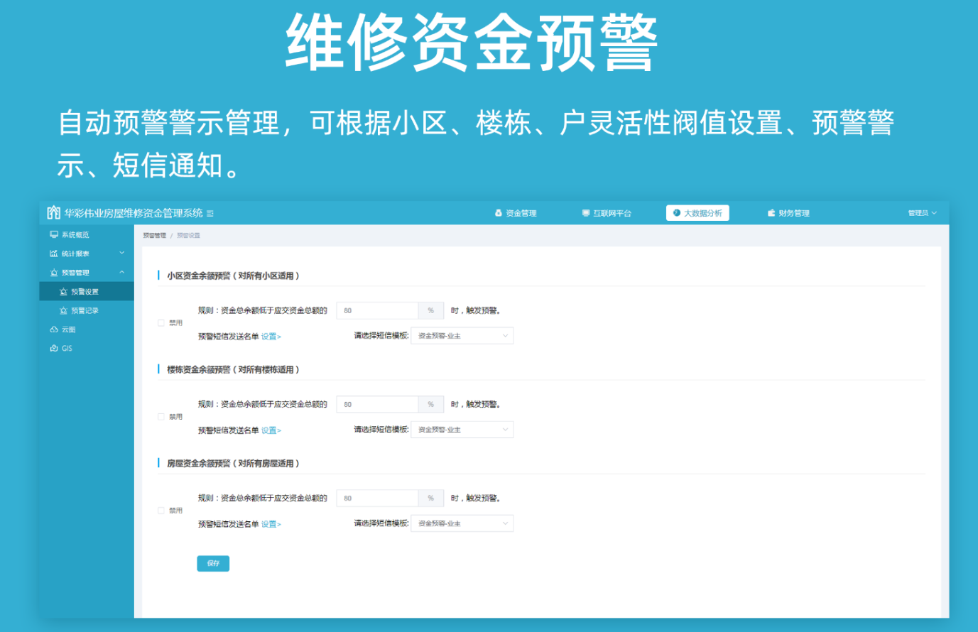978x632 pixels.
Task: Click the 保存 button
Action: pyautogui.click(x=213, y=563)
